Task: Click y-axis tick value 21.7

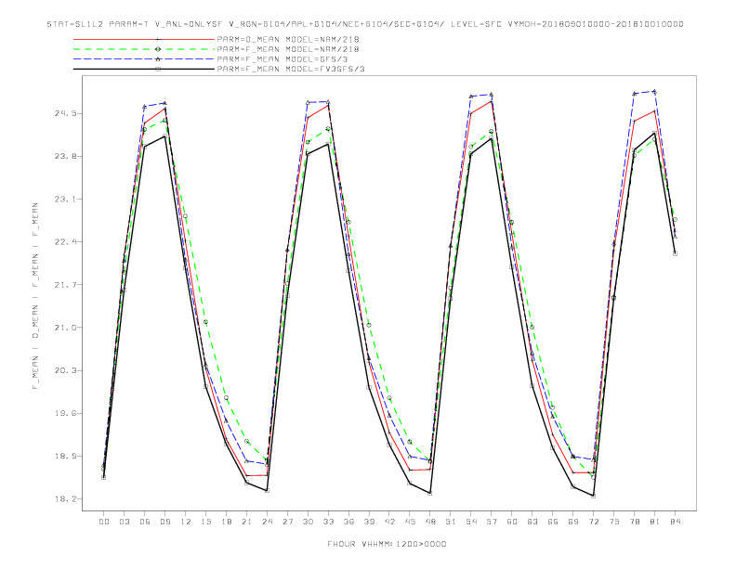Action: 65,285
